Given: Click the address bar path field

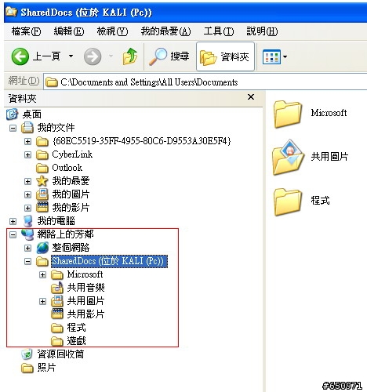Looking at the screenshot, I should 205,82.
